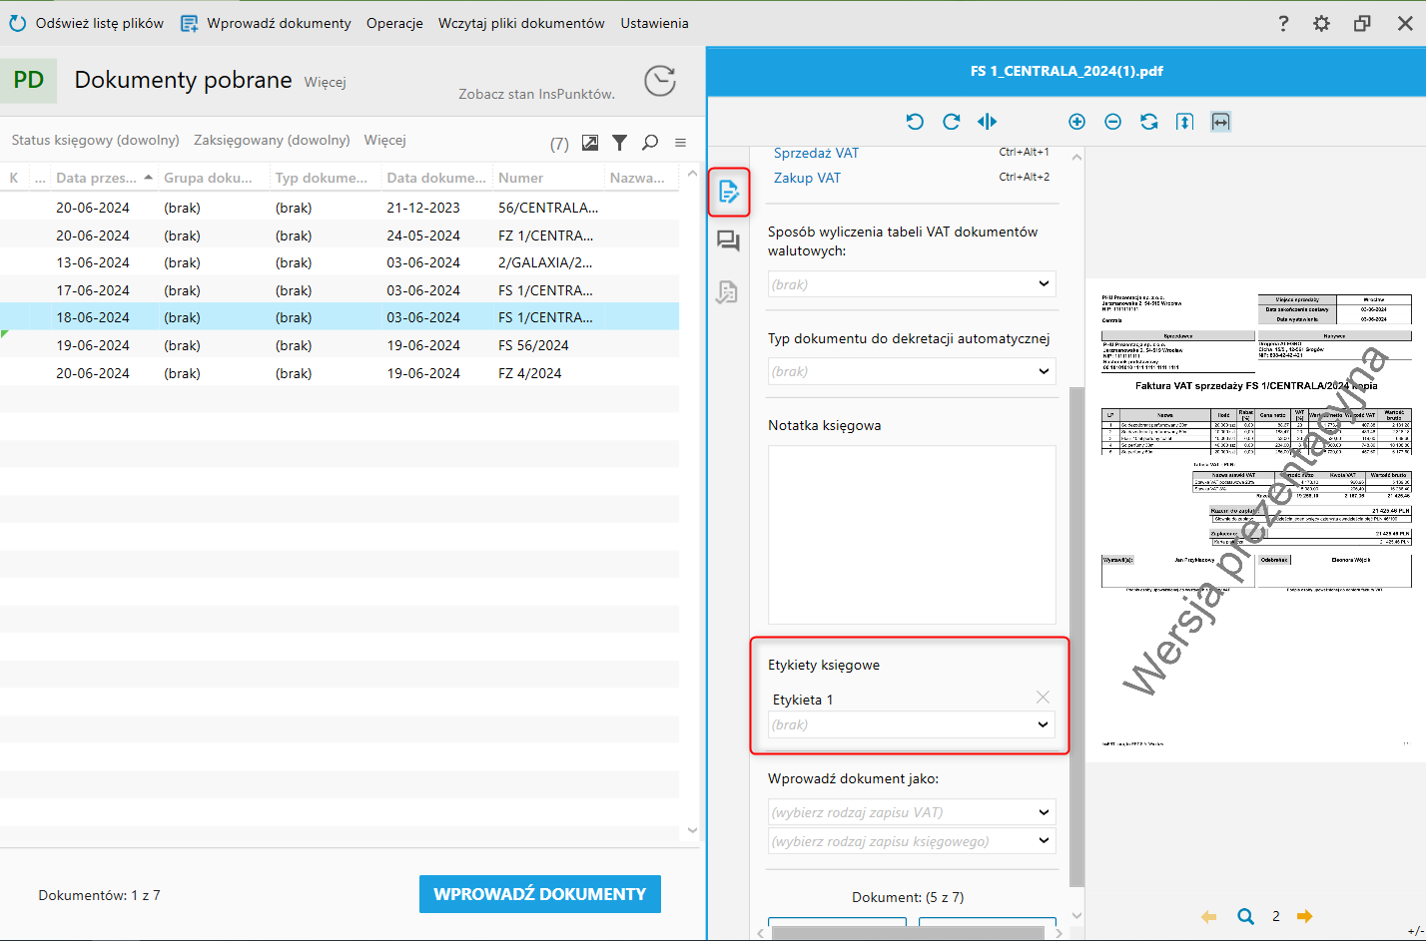Click the reset preview refresh icon

click(x=1149, y=122)
